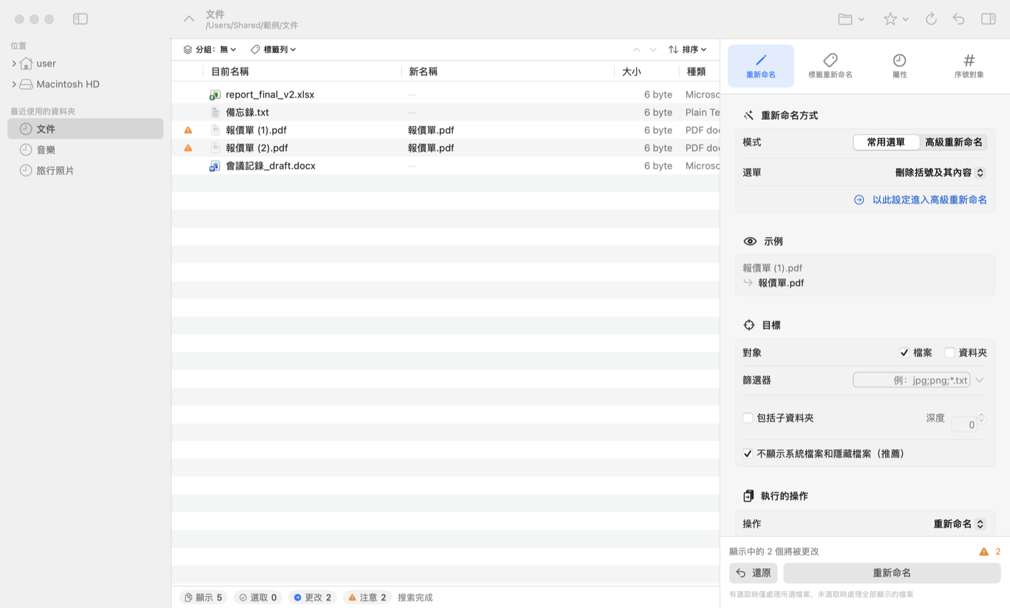This screenshot has height=608, width=1010.
Task: Click the 注意 2 status filter
Action: pyautogui.click(x=367, y=597)
